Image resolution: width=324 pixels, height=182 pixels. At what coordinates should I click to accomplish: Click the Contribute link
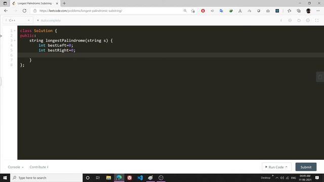pyautogui.click(x=39, y=167)
